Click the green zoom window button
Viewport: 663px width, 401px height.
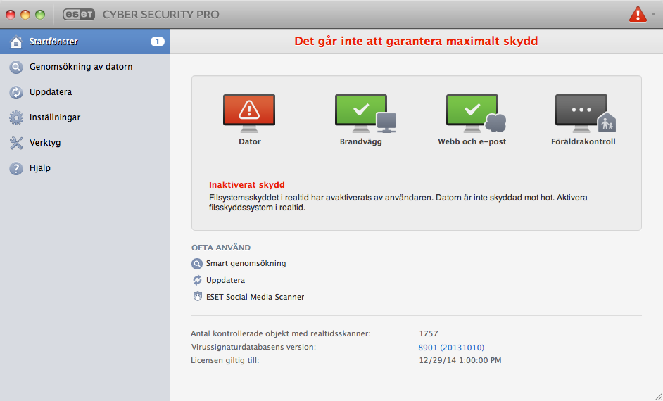point(40,15)
